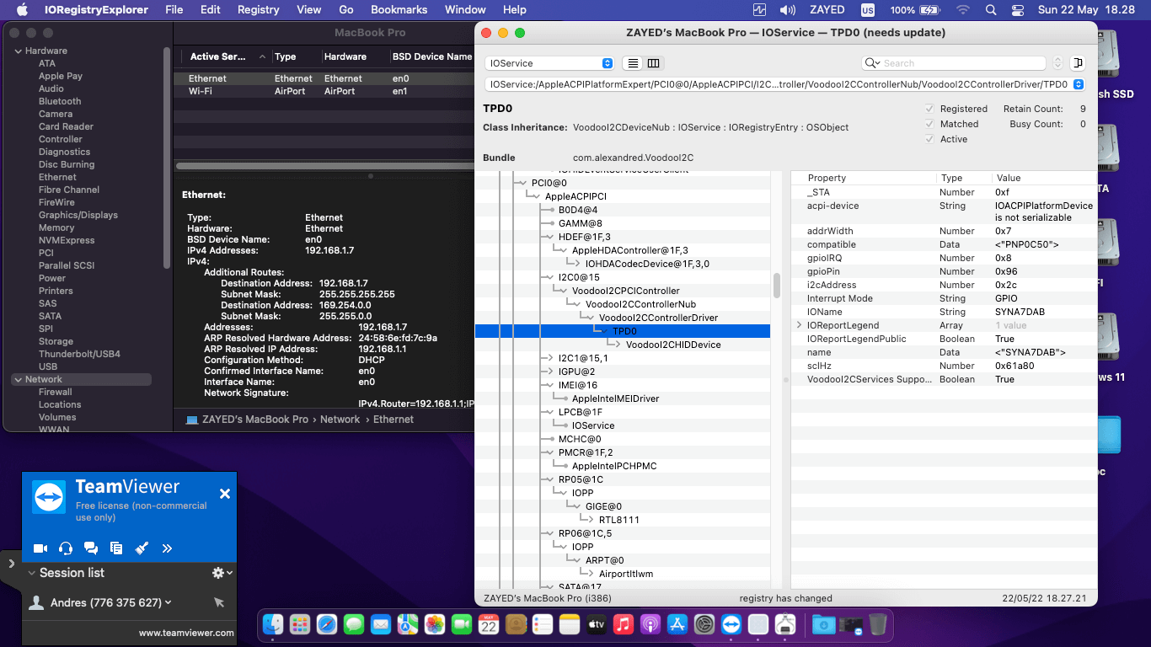1151x647 pixels.
Task: Open the TeamViewer chat icon
Action: point(91,548)
